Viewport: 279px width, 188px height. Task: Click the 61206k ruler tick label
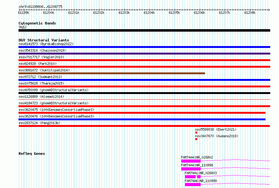[199, 13]
